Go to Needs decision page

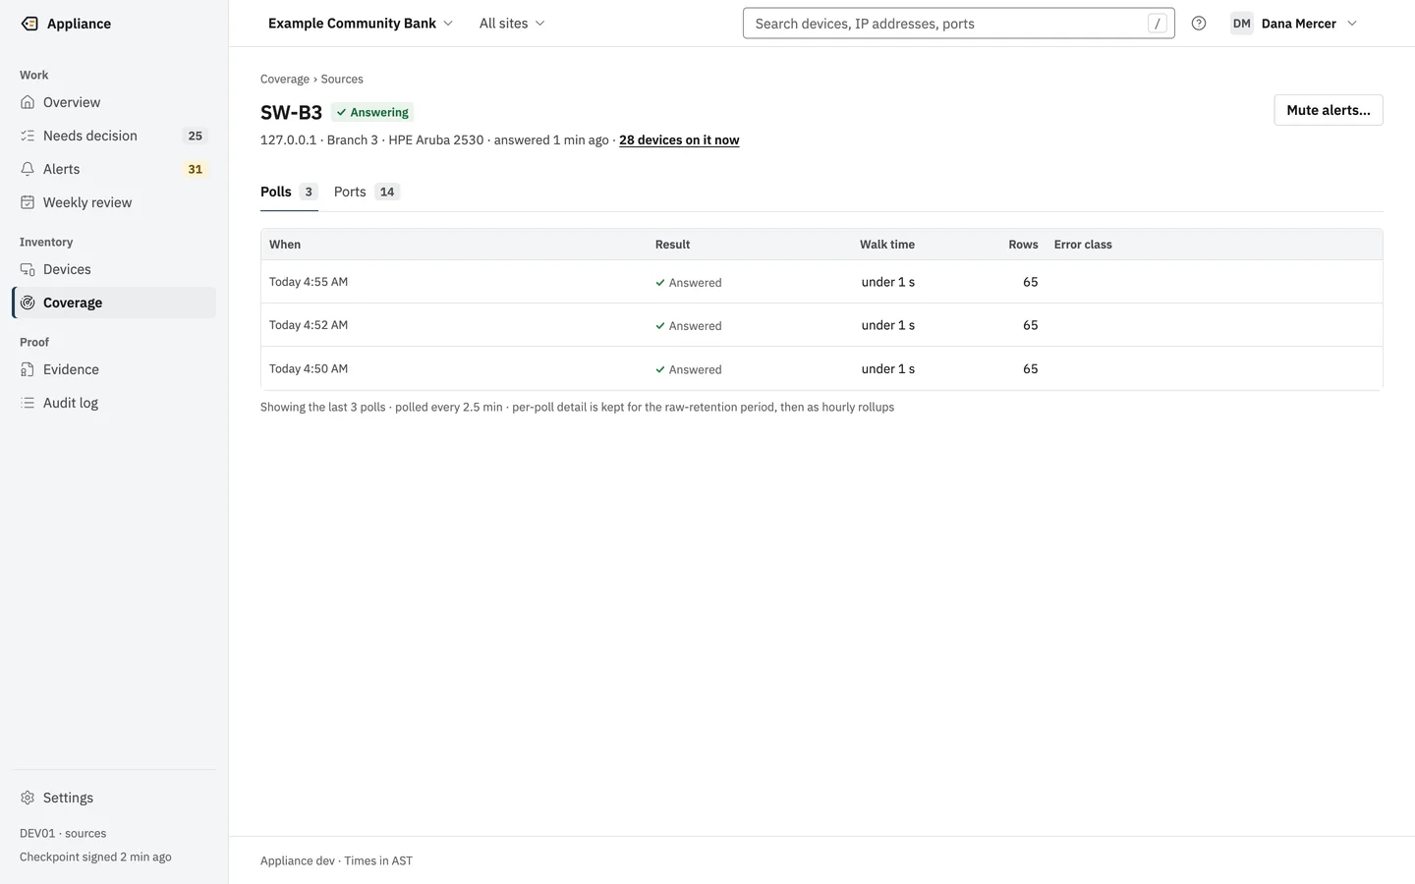pyautogui.click(x=114, y=136)
